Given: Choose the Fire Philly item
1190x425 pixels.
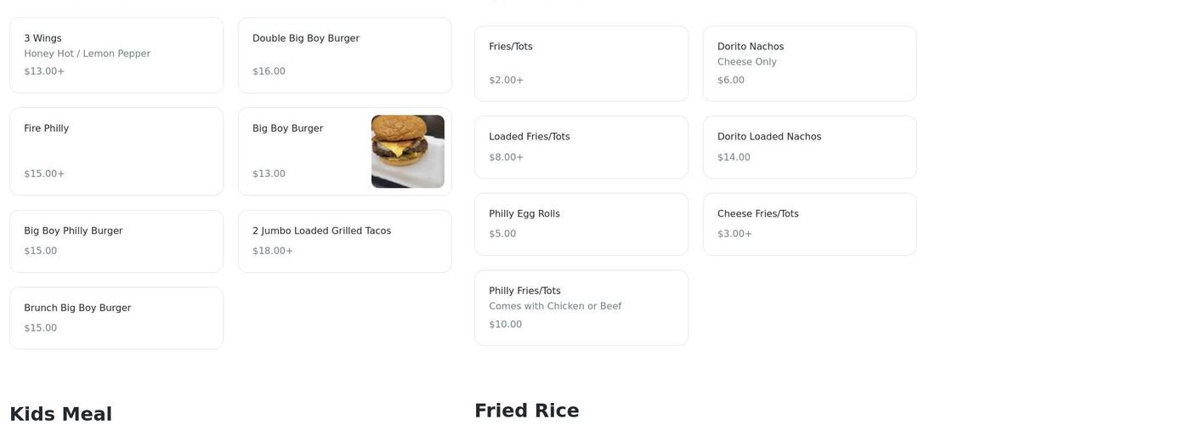Looking at the screenshot, I should [116, 151].
